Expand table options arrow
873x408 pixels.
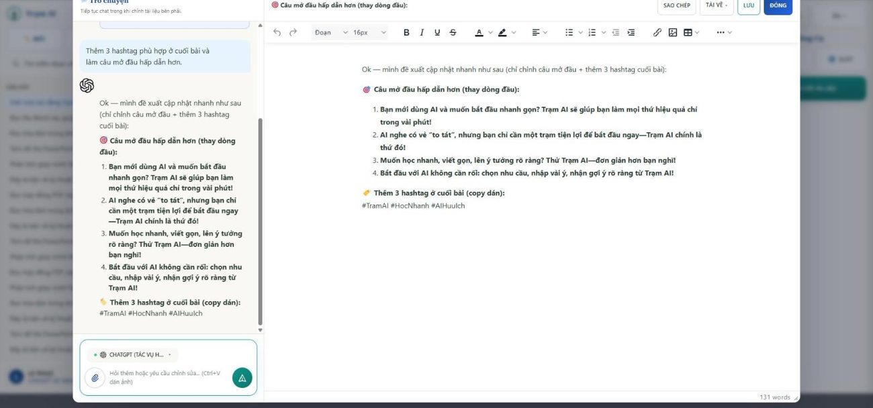click(697, 32)
